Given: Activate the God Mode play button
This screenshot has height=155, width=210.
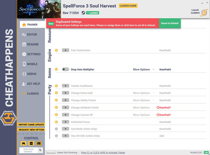Looking at the screenshot, I should tap(65, 129).
